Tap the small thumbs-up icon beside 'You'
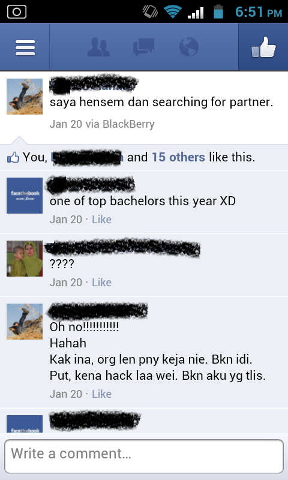The height and width of the screenshot is (480, 288). (13, 158)
